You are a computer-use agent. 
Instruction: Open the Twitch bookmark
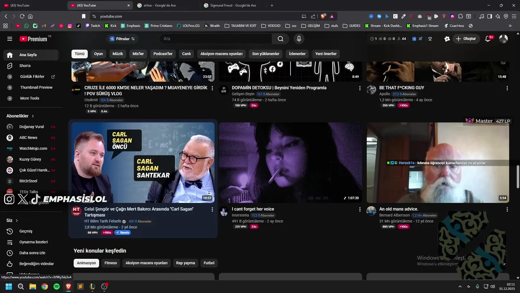(93, 26)
